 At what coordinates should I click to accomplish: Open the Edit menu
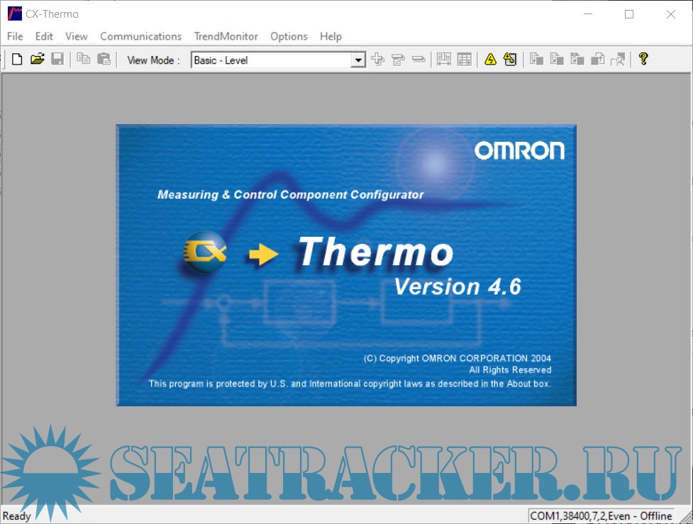point(44,36)
